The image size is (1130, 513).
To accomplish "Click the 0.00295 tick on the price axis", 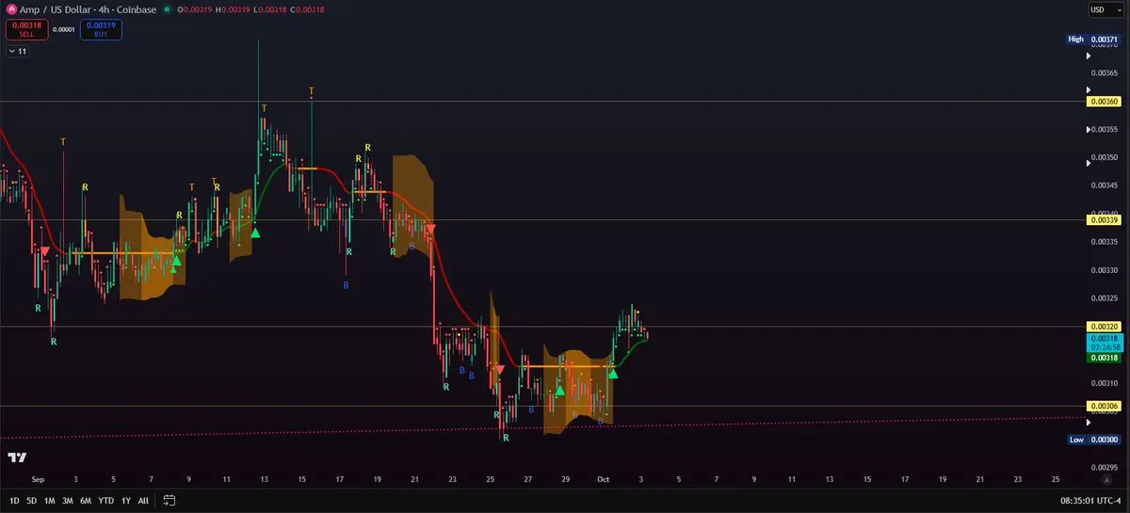I will click(1104, 467).
